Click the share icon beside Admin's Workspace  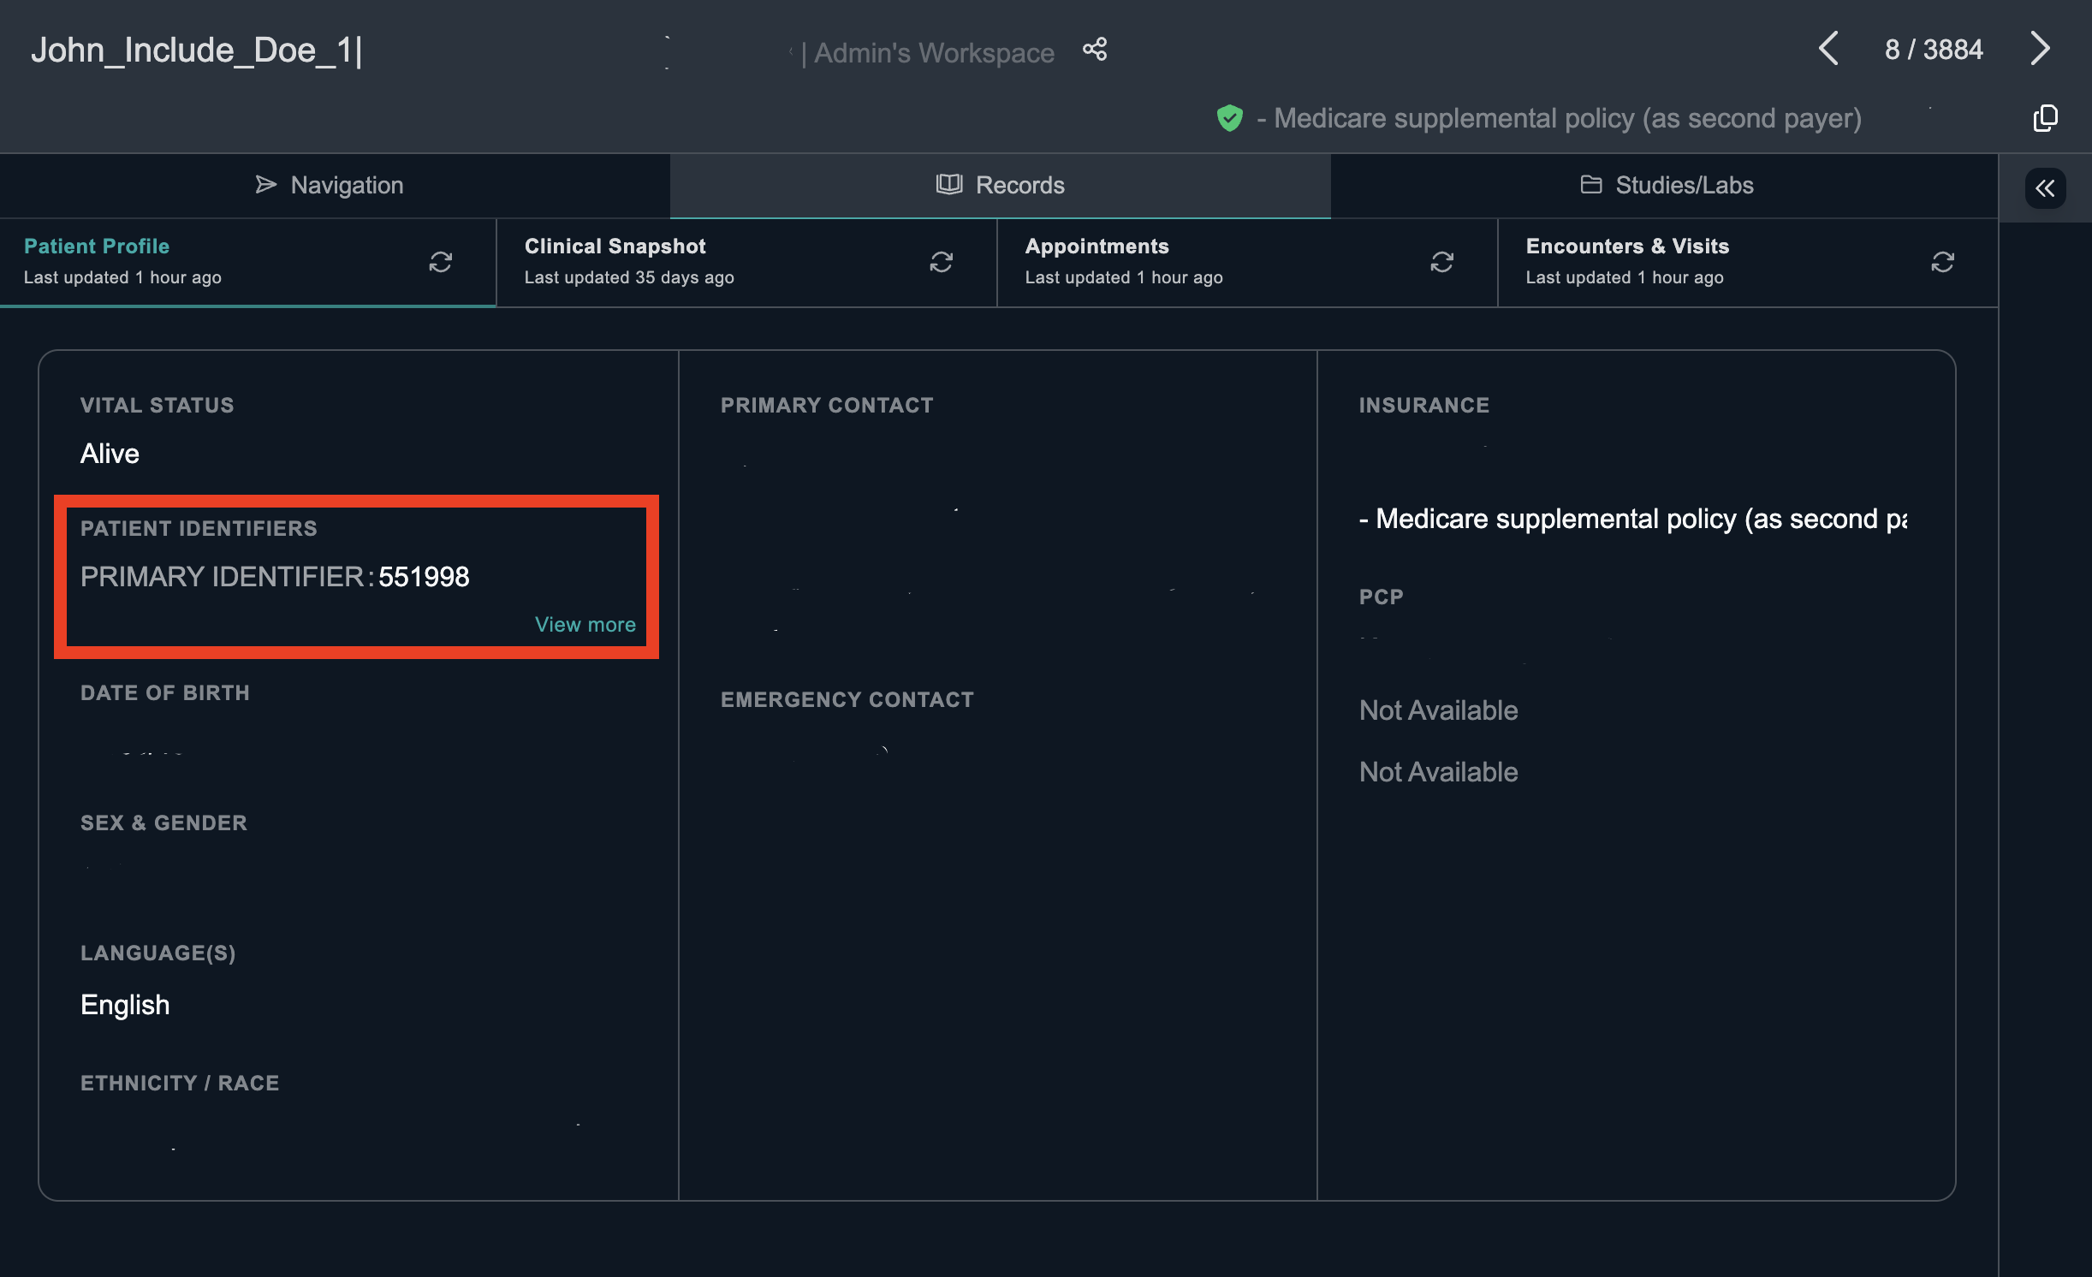(x=1095, y=50)
